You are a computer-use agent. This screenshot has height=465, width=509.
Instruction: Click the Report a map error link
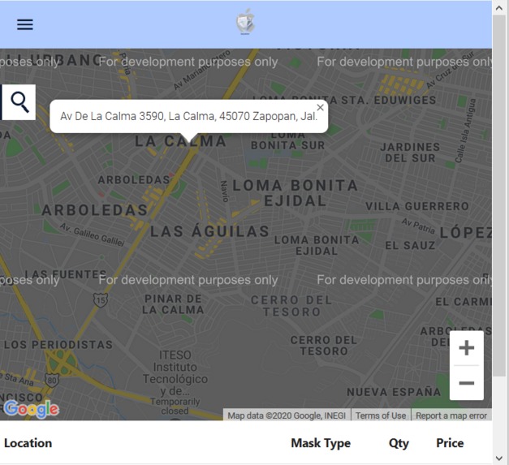[x=451, y=415]
